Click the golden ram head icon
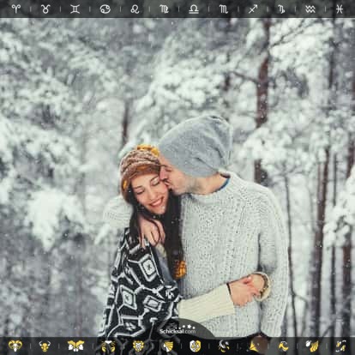 [15, 346]
